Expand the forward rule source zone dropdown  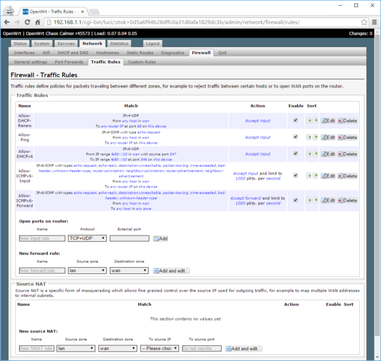coord(87,271)
